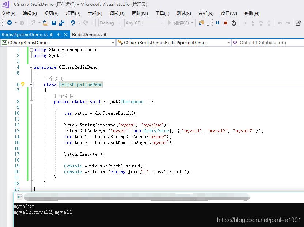Click the Step Over icon
The width and height of the screenshot is (304, 227).
[261, 23]
